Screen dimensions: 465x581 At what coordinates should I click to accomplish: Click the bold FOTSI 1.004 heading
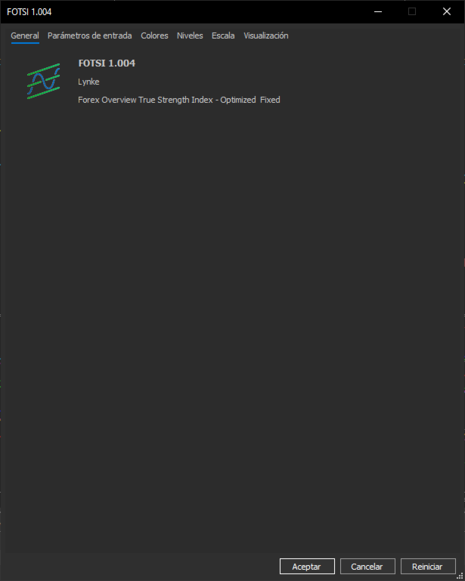[x=107, y=63]
